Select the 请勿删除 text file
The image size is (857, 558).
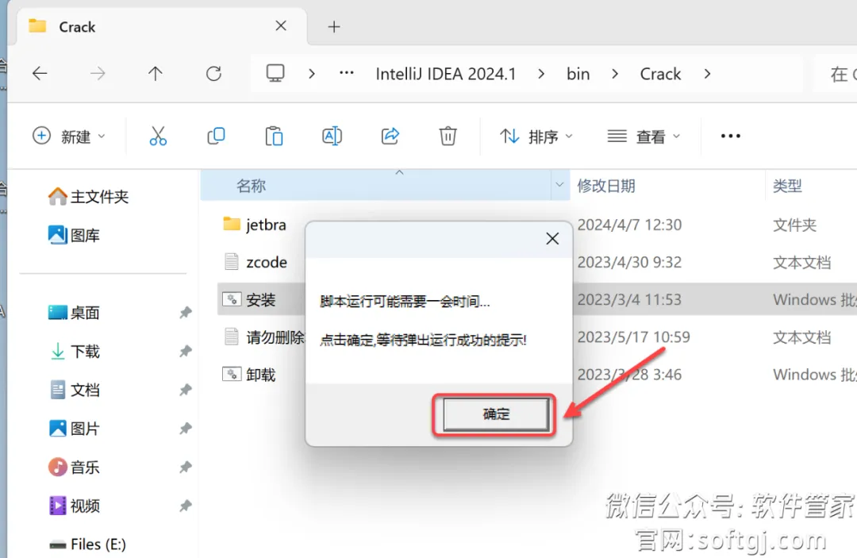pyautogui.click(x=263, y=337)
